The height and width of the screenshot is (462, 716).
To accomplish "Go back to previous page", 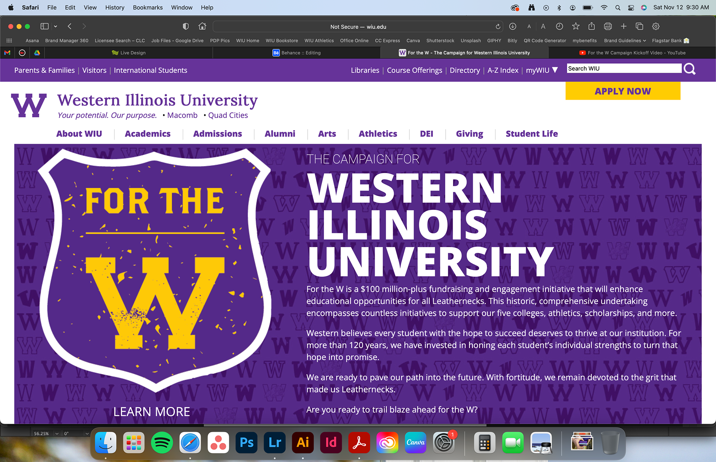I will click(x=69, y=26).
